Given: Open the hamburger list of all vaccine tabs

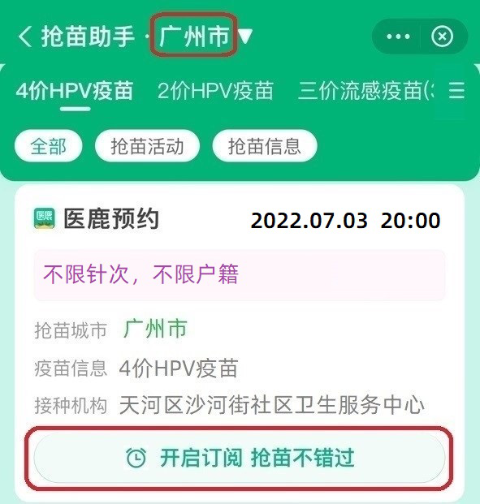Looking at the screenshot, I should click(456, 90).
